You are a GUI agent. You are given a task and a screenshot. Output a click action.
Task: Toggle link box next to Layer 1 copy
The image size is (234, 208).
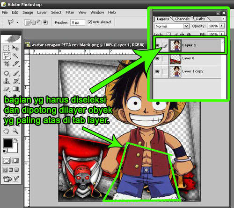coord(165,71)
